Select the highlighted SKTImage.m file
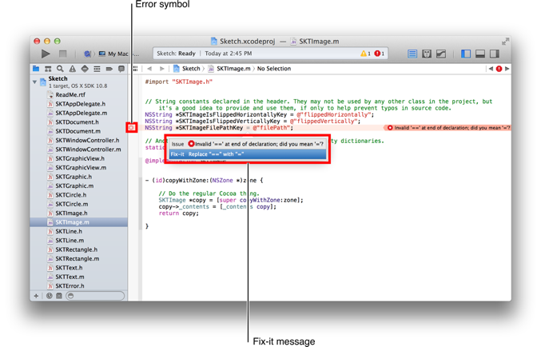 [78, 222]
